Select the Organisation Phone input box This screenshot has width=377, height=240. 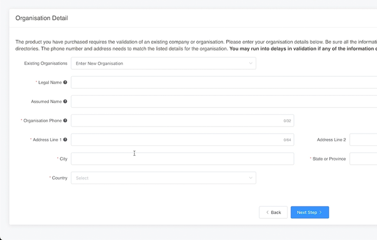(177, 121)
